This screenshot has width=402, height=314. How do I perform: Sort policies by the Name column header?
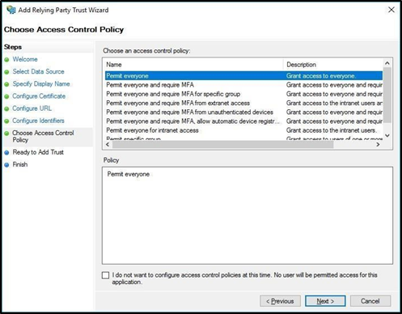coord(193,65)
